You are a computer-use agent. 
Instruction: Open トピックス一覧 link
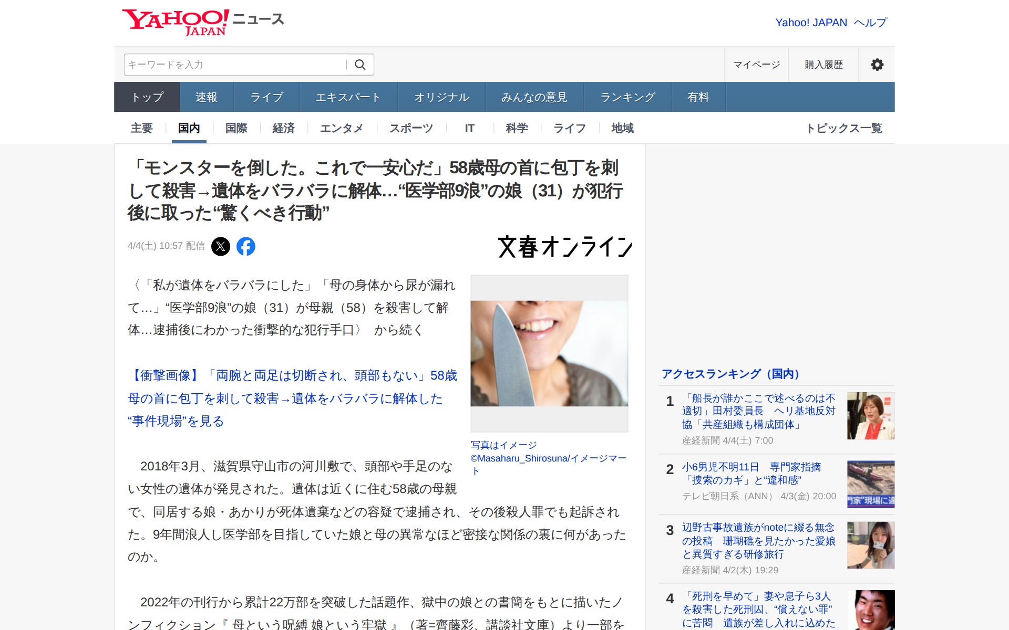844,128
